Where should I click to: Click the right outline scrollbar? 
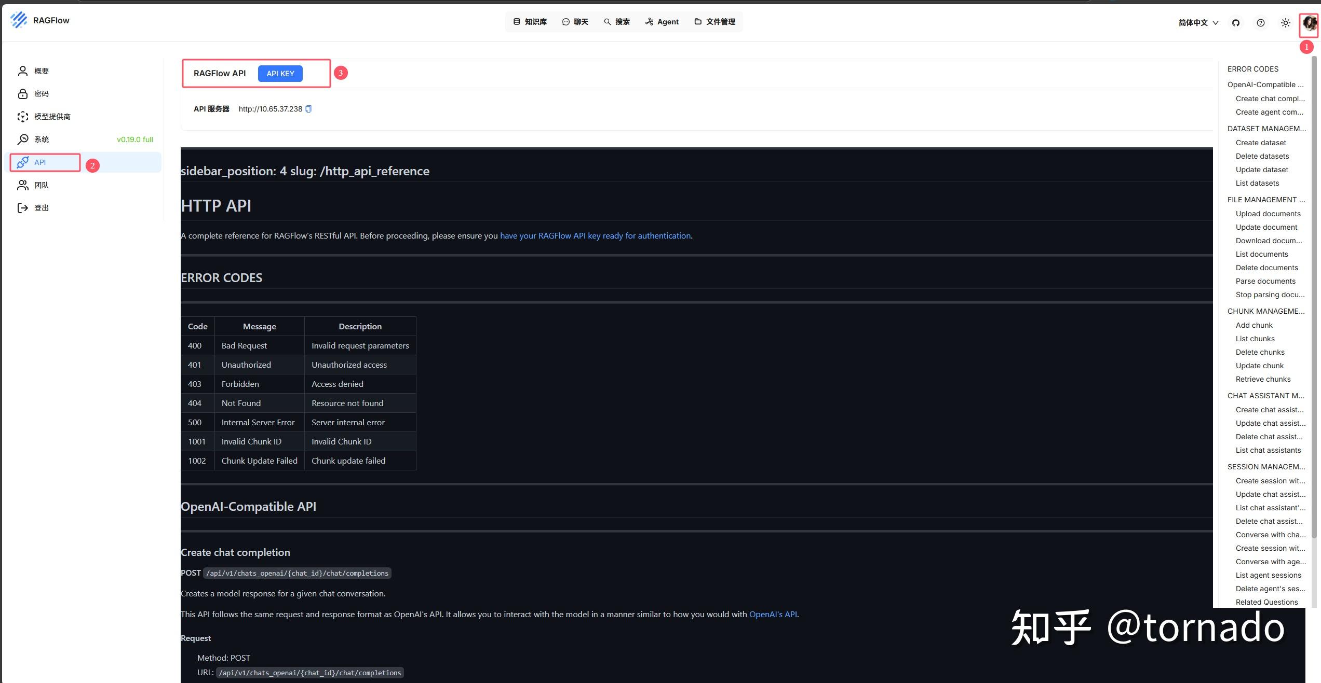coord(1314,296)
